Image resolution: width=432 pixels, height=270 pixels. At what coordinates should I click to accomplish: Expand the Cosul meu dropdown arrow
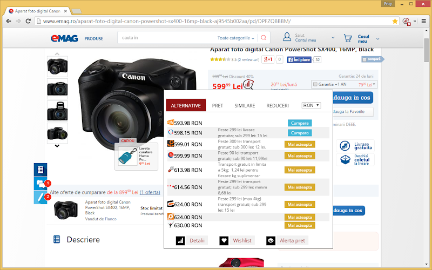(x=377, y=39)
